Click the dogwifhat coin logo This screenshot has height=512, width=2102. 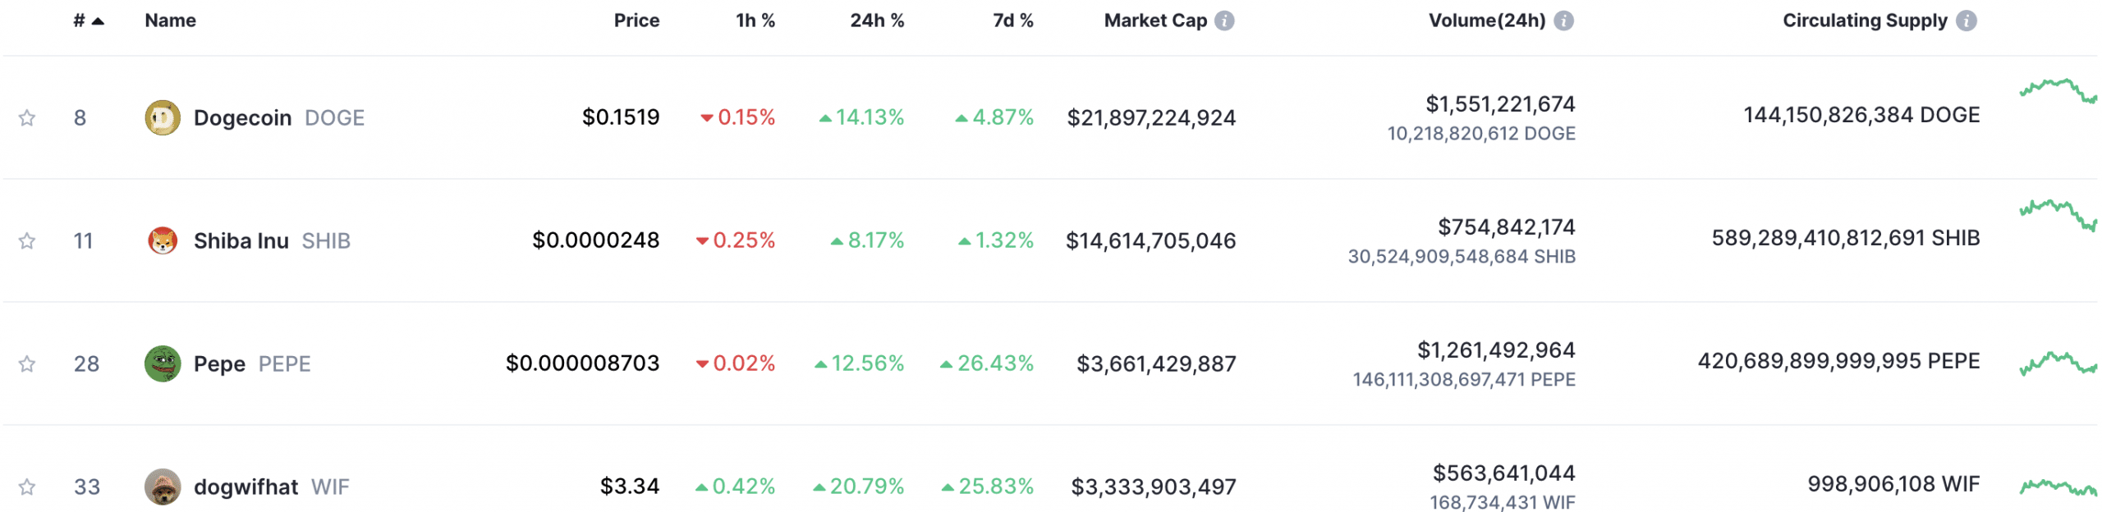pyautogui.click(x=163, y=487)
